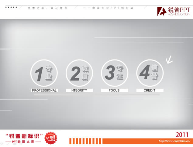Click the red 锐普新标识 title
The width and height of the screenshot is (193, 147).
[x=24, y=135]
